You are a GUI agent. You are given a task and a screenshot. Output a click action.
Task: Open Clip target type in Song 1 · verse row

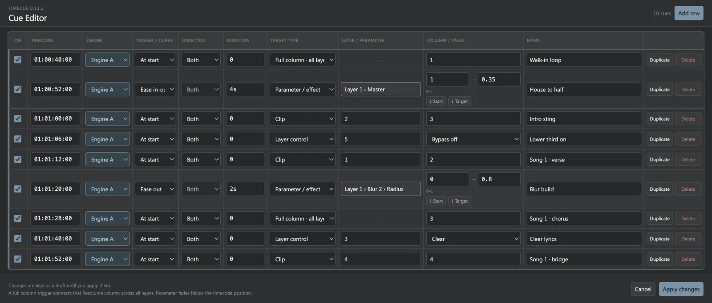tap(302, 160)
